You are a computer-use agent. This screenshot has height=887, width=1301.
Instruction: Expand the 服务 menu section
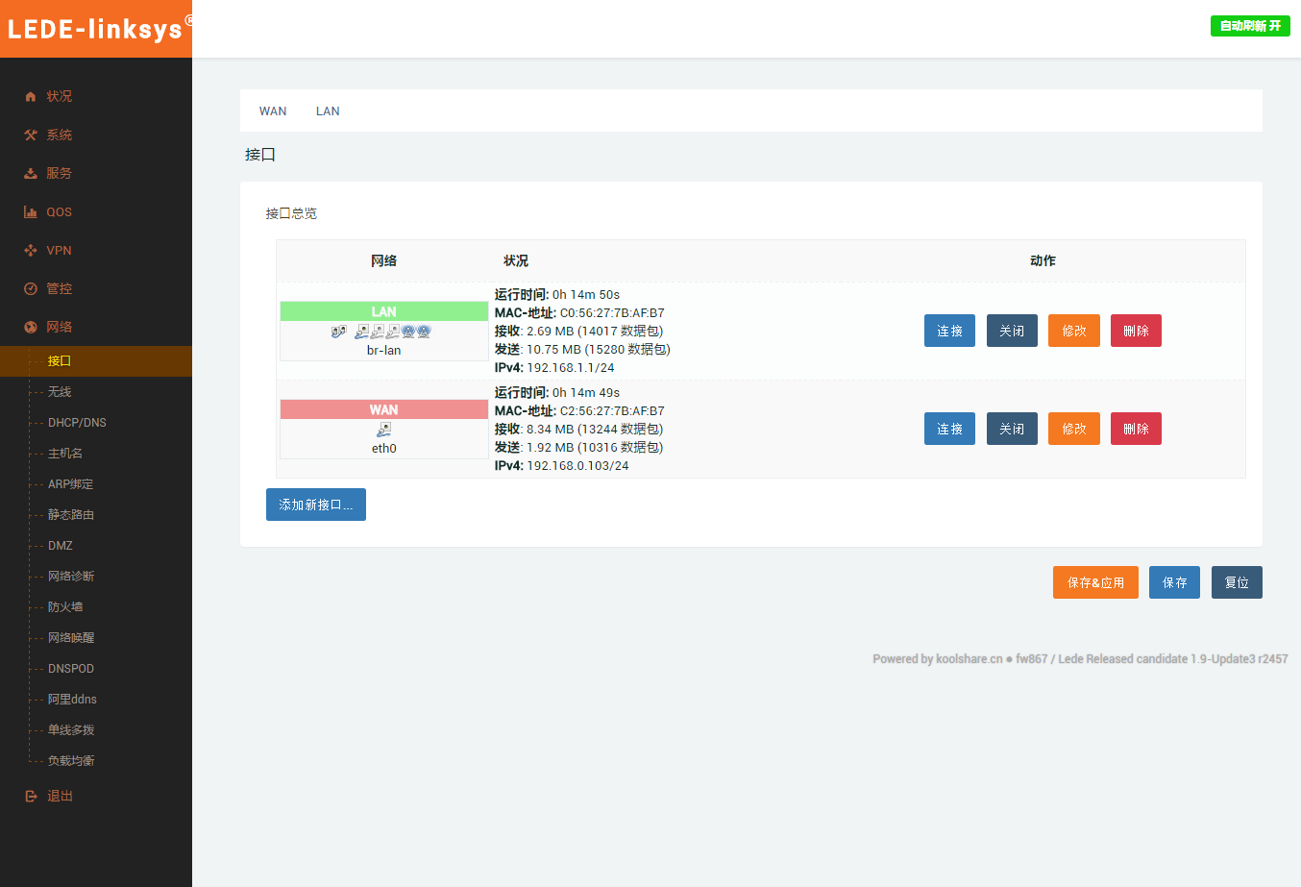point(60,173)
